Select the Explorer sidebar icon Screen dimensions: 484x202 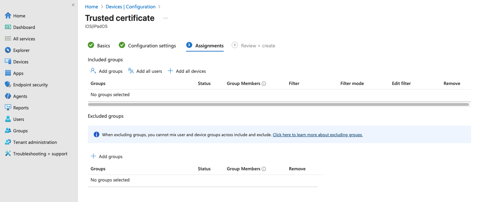[x=8, y=50]
